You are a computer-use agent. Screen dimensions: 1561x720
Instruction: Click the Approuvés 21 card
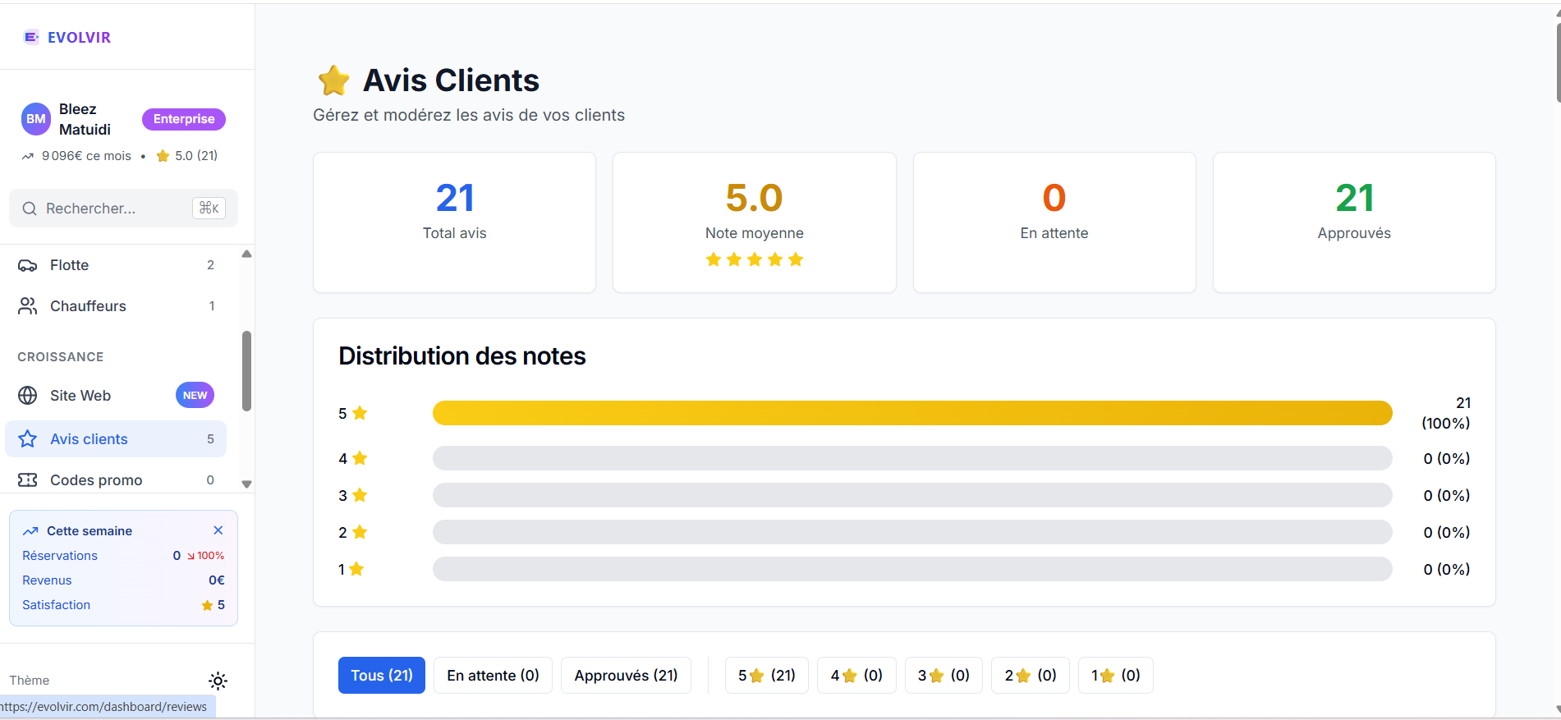pyautogui.click(x=1354, y=222)
